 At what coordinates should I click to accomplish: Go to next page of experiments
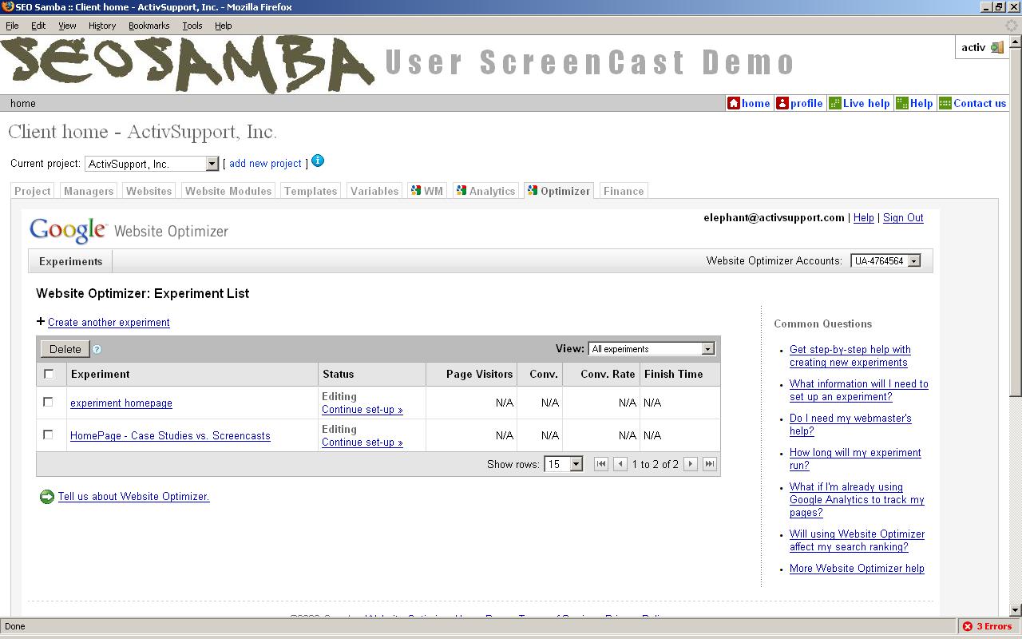691,464
